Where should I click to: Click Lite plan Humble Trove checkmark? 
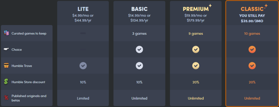pyautogui.click(x=83, y=66)
